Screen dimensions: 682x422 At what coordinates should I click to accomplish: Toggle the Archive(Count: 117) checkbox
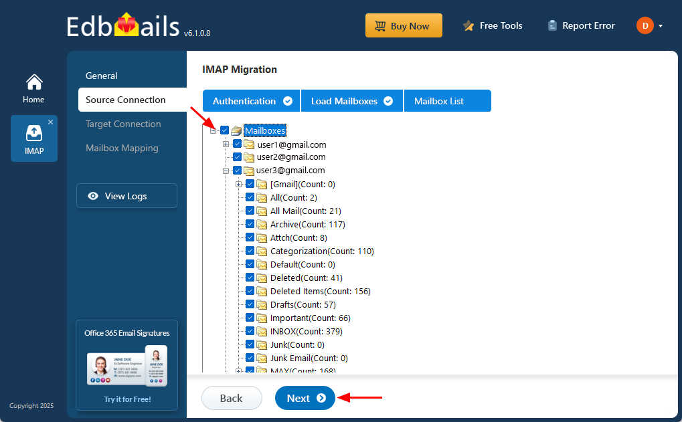click(x=250, y=224)
